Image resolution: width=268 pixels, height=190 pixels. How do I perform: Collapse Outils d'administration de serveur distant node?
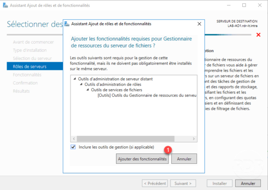tap(75, 79)
